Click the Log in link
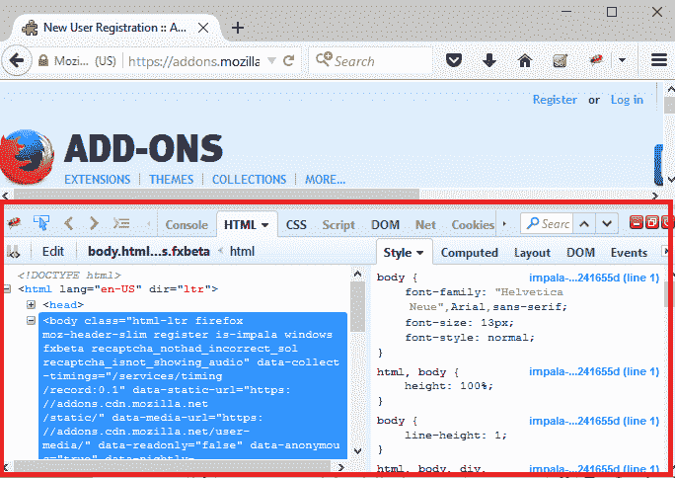The height and width of the screenshot is (478, 675). coord(627,100)
